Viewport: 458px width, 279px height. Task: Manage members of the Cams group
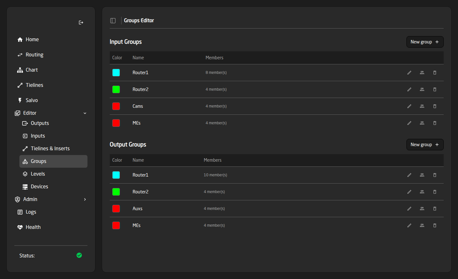click(x=422, y=106)
